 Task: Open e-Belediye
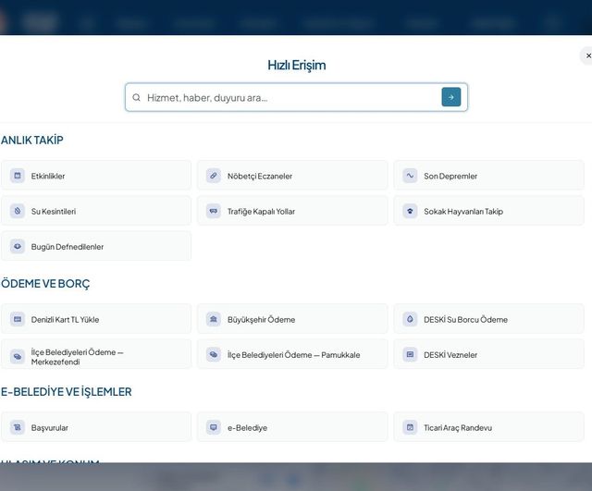292,427
